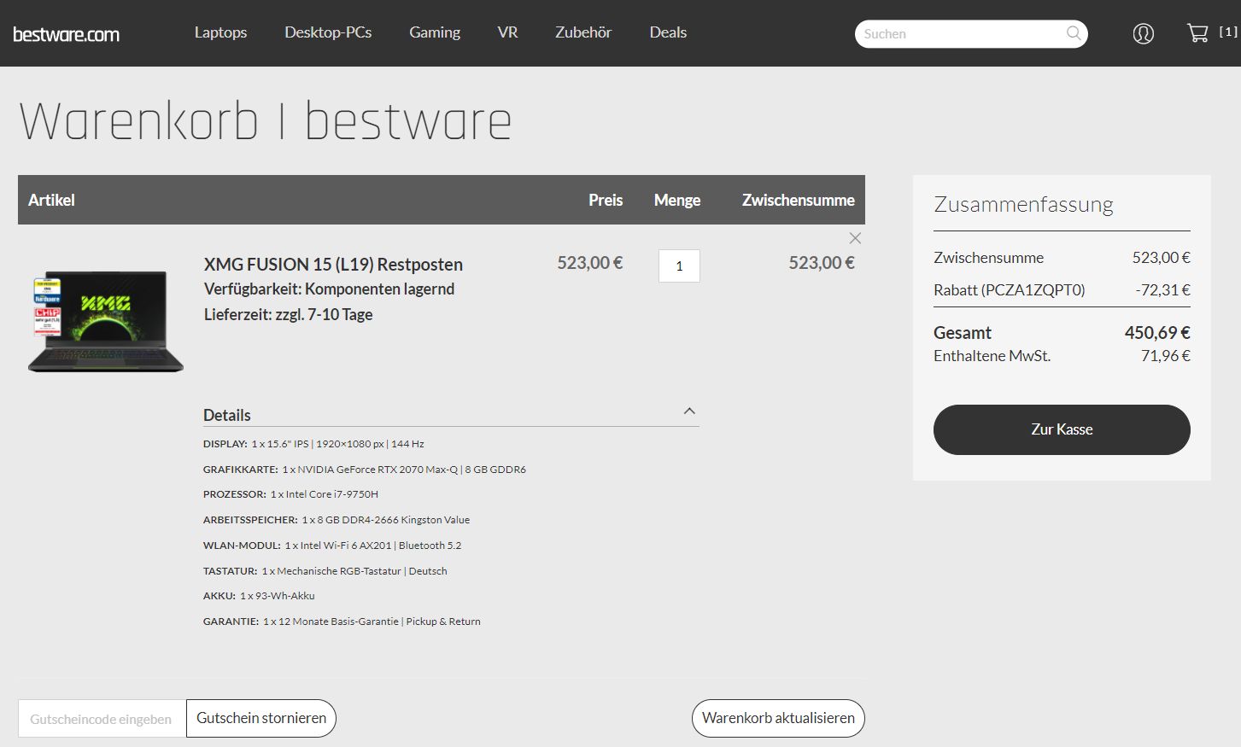1241x747 pixels.
Task: Click the Enthaltene MwSt. label
Action: (x=992, y=356)
